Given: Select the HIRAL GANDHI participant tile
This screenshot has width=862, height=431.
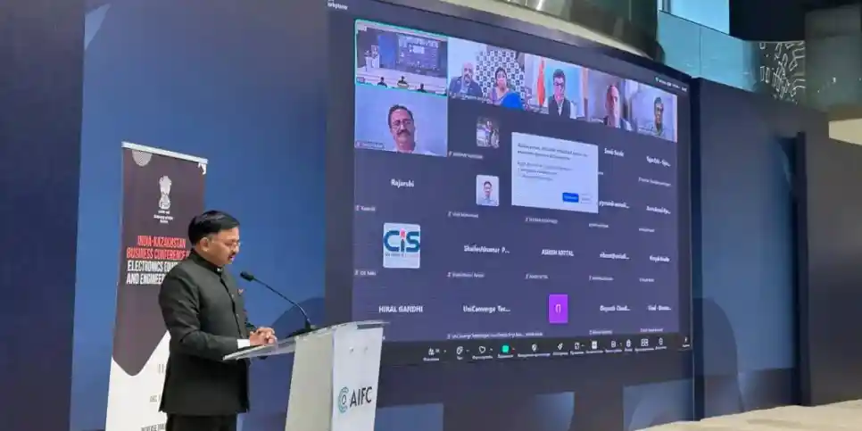Looking at the screenshot, I should pyautogui.click(x=401, y=309).
